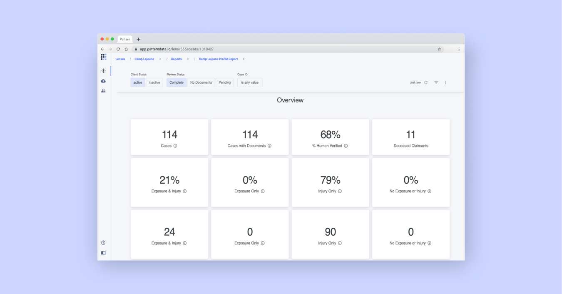The width and height of the screenshot is (562, 294).
Task: Click the 21% value
Action: pos(169,180)
